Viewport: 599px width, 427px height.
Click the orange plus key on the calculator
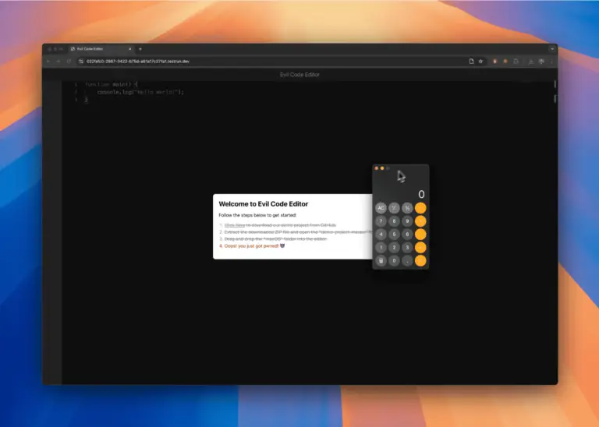420,247
